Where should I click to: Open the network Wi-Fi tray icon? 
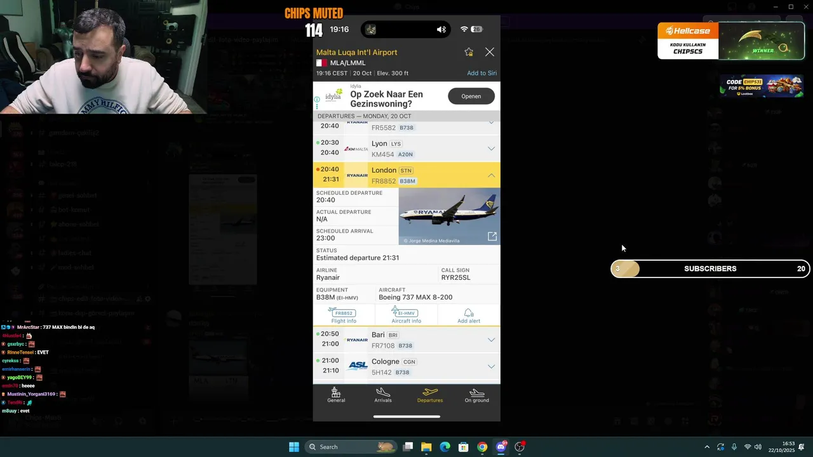(748, 447)
